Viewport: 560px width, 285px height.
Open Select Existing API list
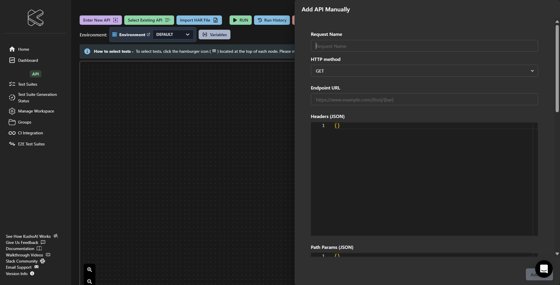click(x=149, y=20)
